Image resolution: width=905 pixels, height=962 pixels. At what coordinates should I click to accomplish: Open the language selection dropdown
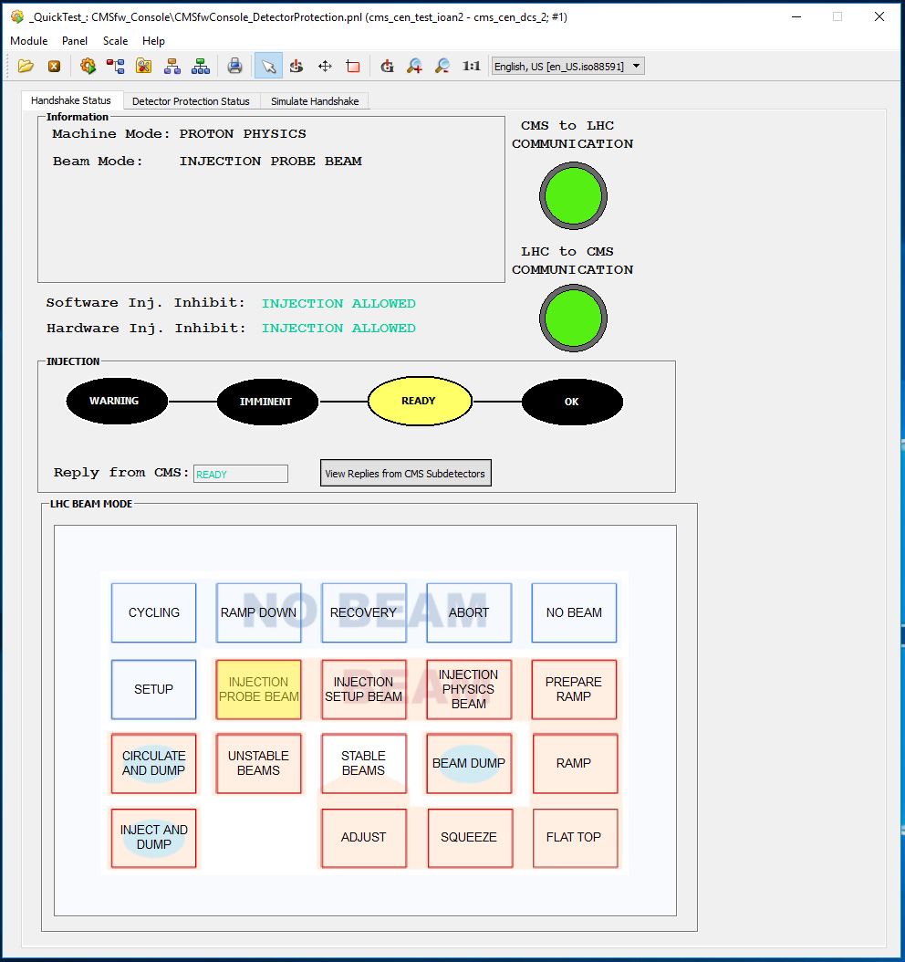click(567, 66)
